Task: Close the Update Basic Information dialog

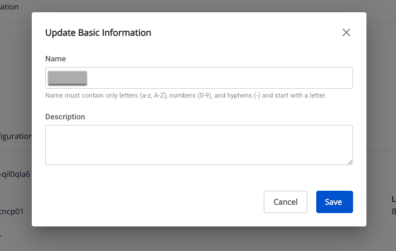Action: point(346,32)
